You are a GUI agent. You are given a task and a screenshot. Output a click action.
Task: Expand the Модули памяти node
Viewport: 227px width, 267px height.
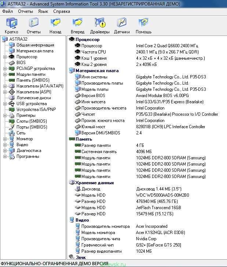point(5,74)
